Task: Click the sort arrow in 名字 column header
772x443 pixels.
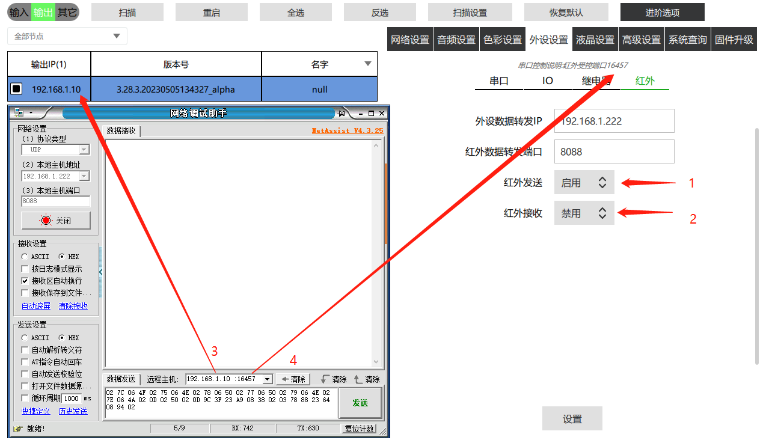Action: [x=368, y=64]
